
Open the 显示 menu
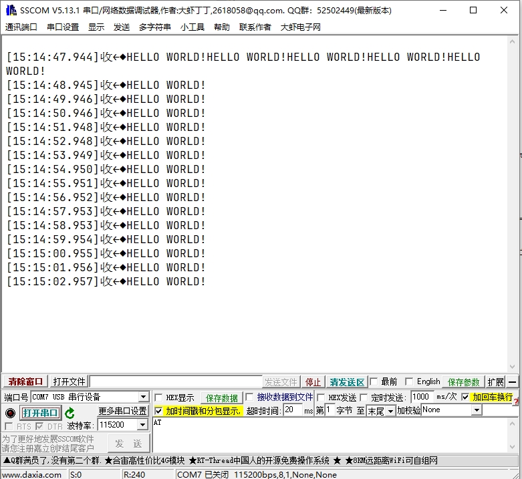[96, 27]
